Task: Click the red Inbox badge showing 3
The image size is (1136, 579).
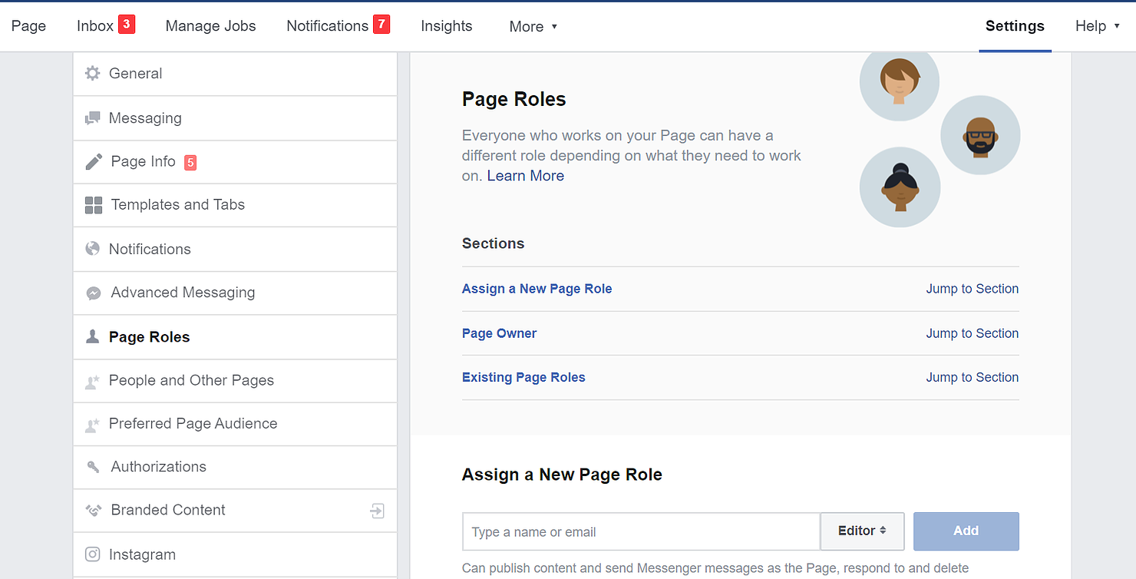Action: [x=127, y=25]
